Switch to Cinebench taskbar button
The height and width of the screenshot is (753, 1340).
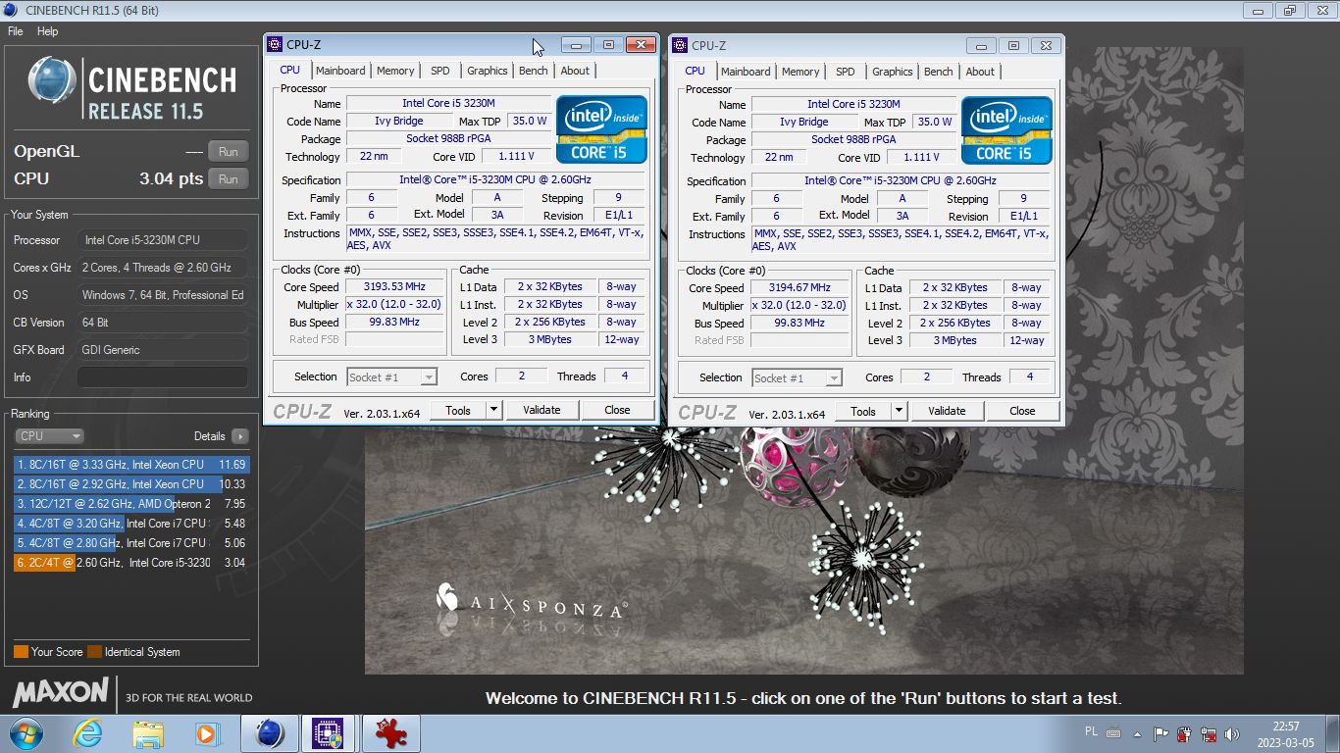[x=269, y=733]
